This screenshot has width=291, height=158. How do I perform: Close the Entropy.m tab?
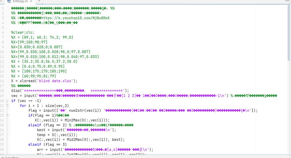click(31, 1)
